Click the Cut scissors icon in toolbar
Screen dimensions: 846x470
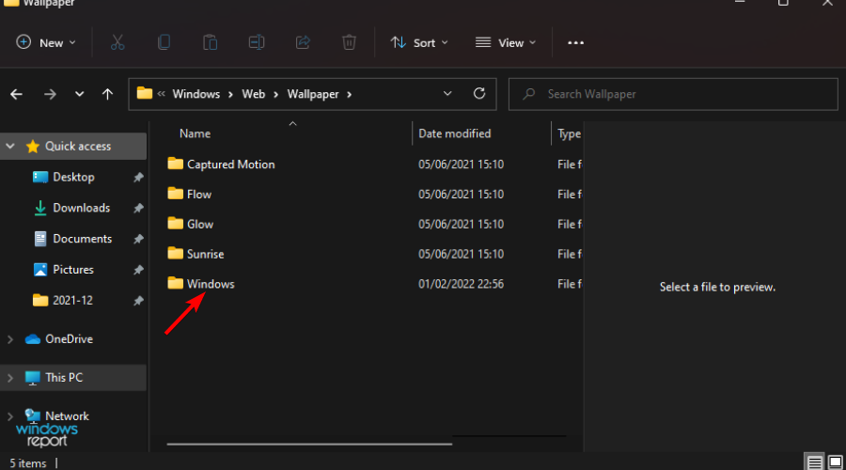[x=117, y=42]
